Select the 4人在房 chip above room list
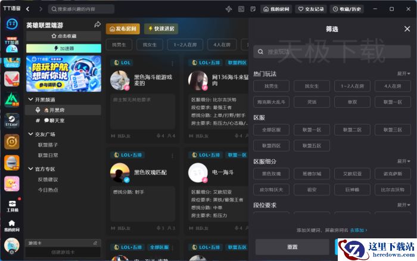417x261 pixels. tap(222, 45)
